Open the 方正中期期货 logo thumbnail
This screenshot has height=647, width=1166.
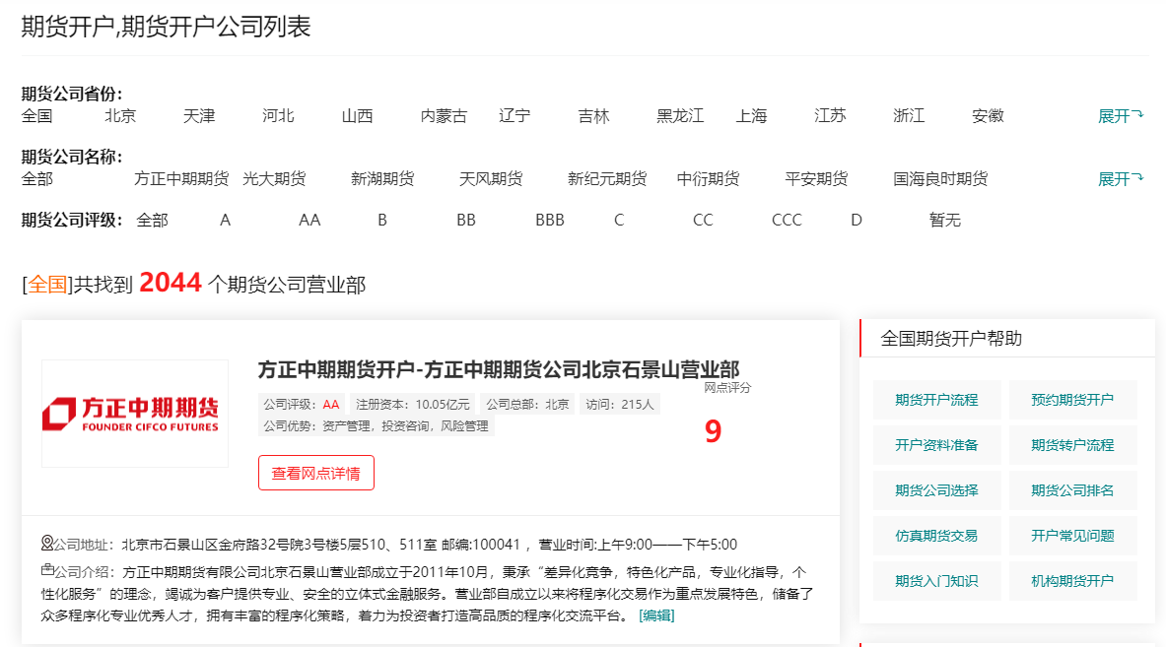(x=135, y=414)
